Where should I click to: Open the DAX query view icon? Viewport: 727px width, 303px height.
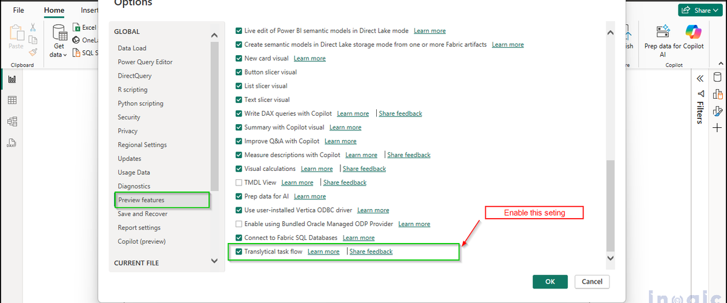pos(12,143)
